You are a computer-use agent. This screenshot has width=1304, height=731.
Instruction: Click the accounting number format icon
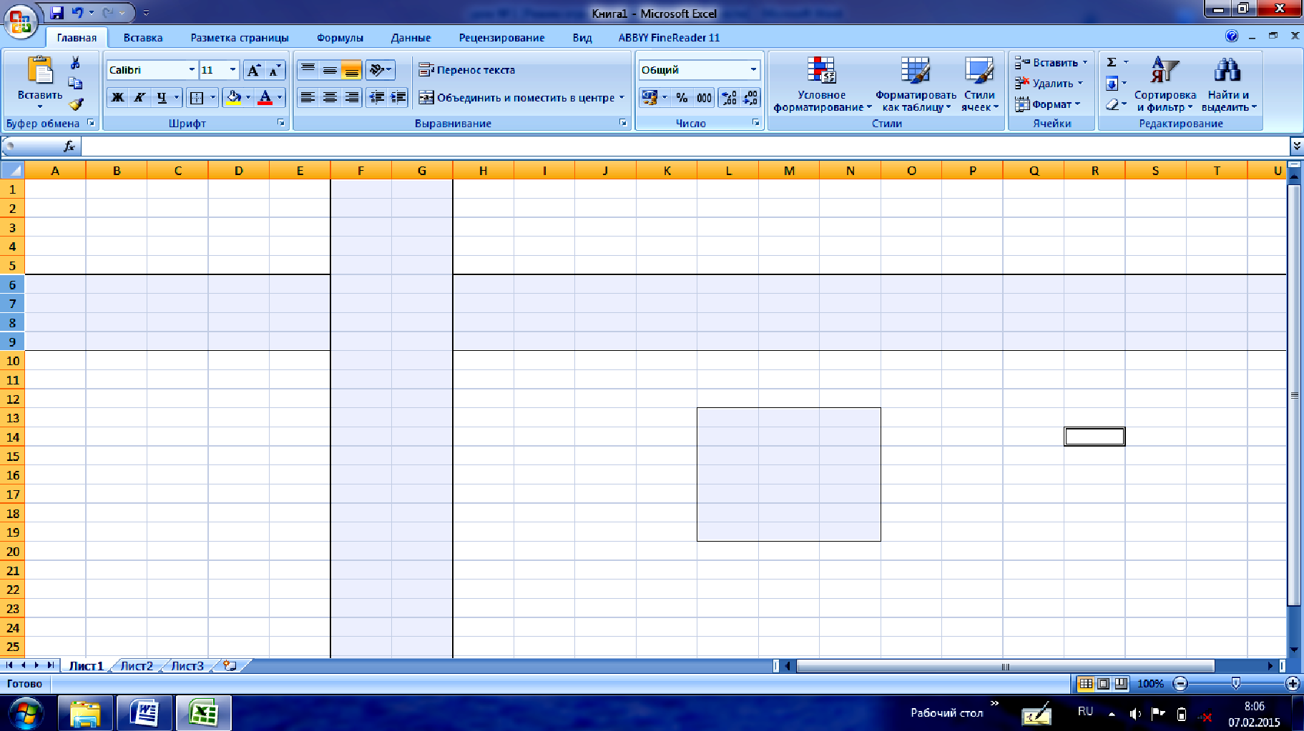pos(649,97)
